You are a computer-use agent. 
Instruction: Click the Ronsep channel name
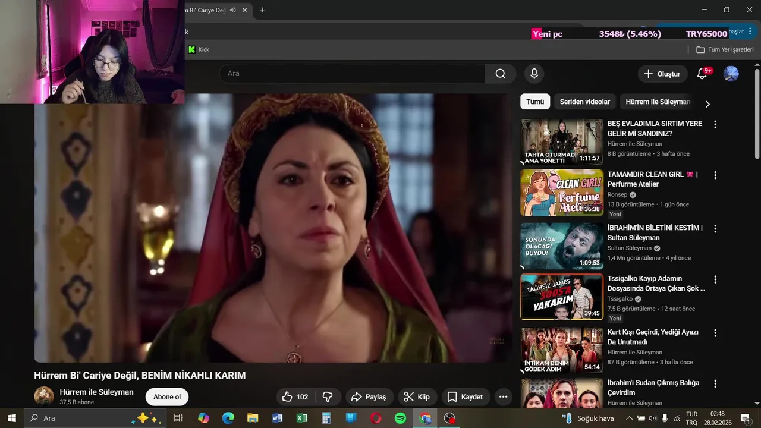click(x=617, y=195)
